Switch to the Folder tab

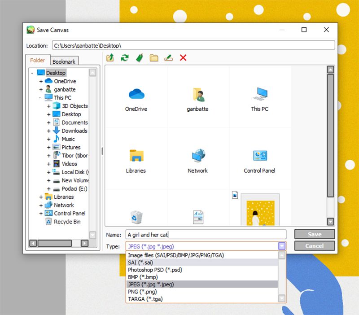pos(38,60)
